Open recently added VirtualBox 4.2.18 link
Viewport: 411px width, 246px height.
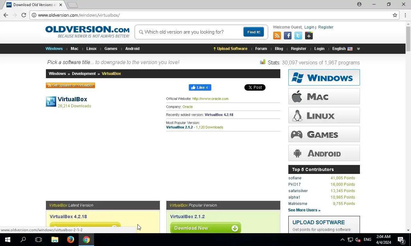pos(219,115)
